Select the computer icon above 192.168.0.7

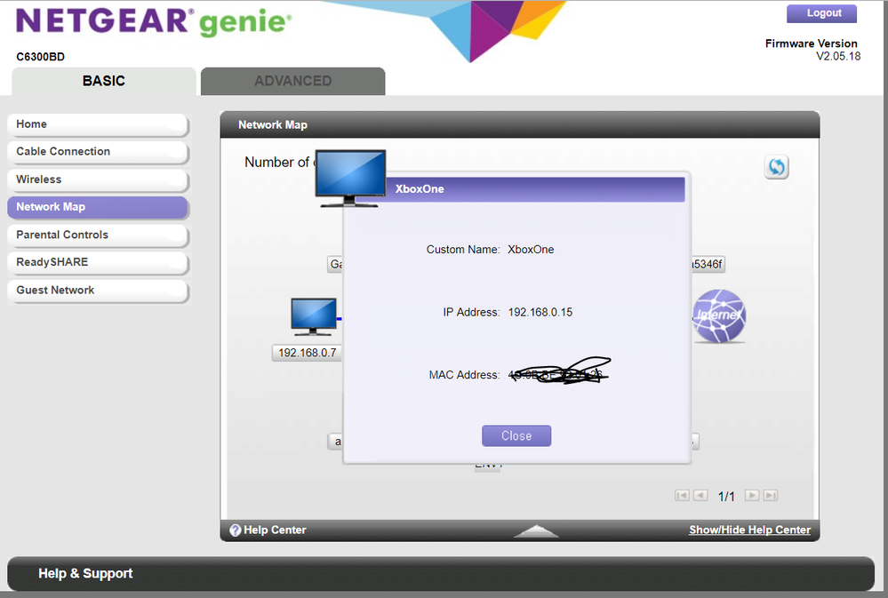314,317
